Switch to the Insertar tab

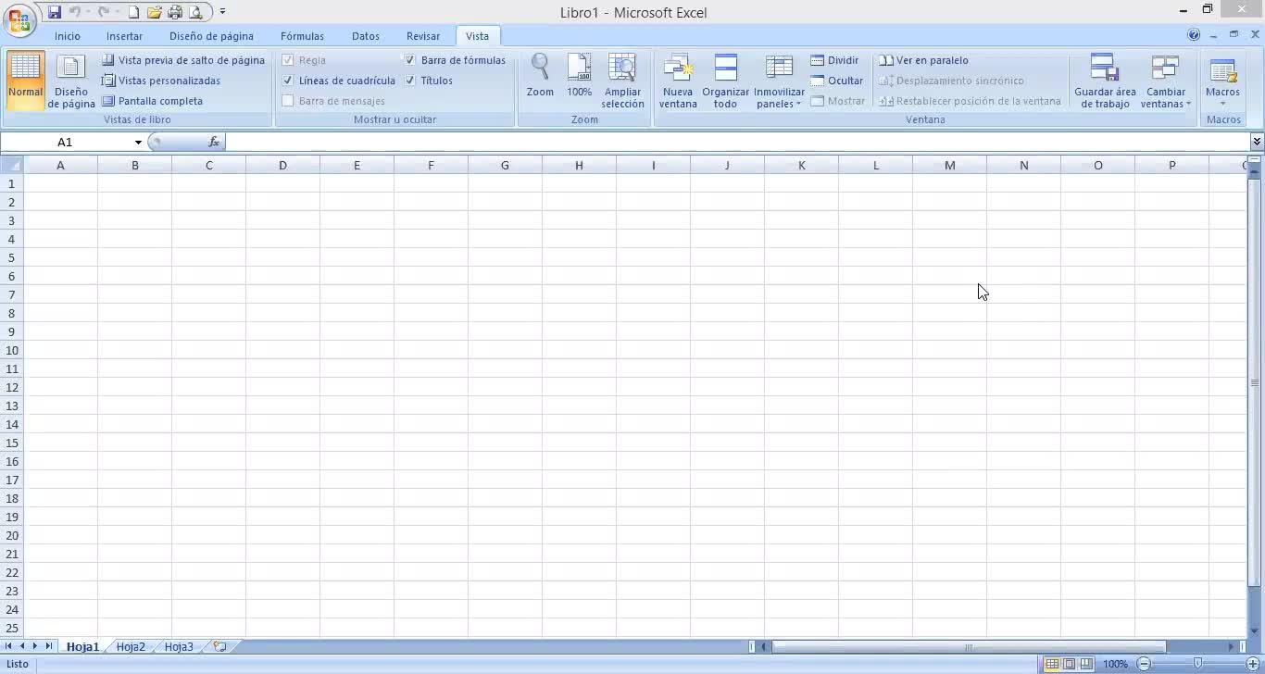point(124,36)
